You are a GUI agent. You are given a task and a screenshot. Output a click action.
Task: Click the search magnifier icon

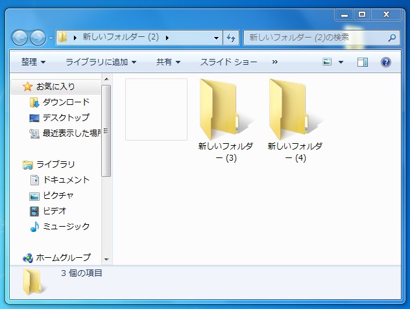pyautogui.click(x=391, y=38)
